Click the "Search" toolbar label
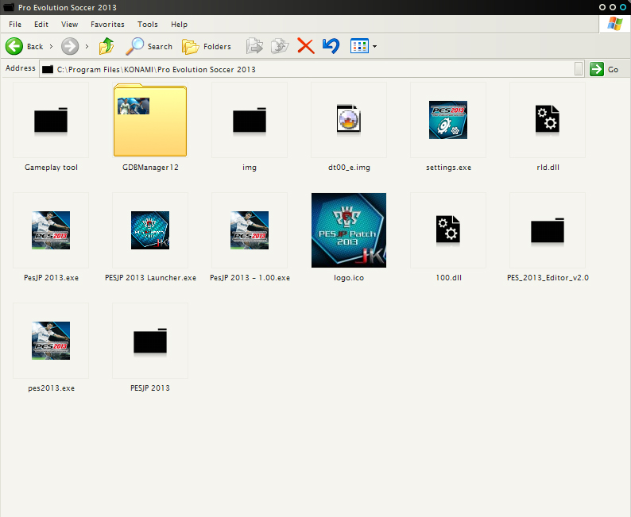This screenshot has width=631, height=517. [x=160, y=47]
